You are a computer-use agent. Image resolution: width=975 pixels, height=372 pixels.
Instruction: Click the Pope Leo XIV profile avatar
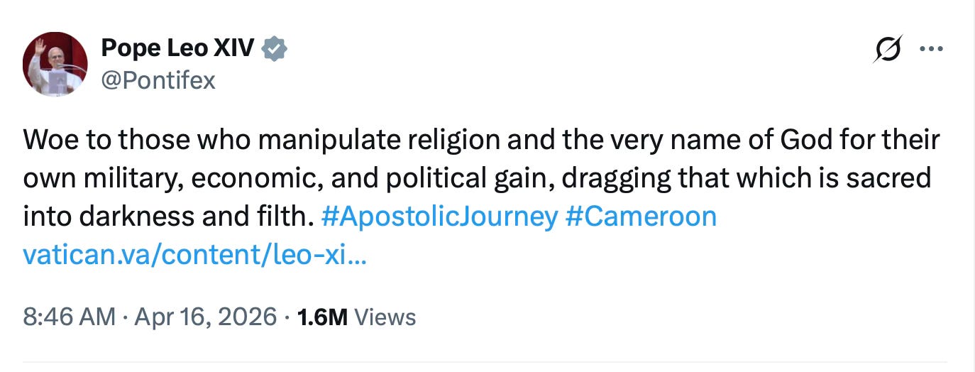pos(55,64)
